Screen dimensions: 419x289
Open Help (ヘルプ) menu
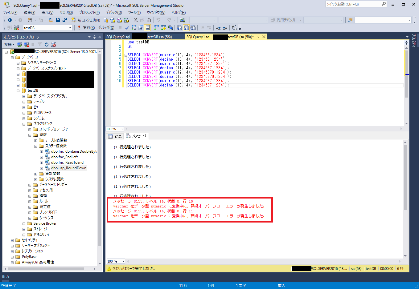(x=179, y=13)
